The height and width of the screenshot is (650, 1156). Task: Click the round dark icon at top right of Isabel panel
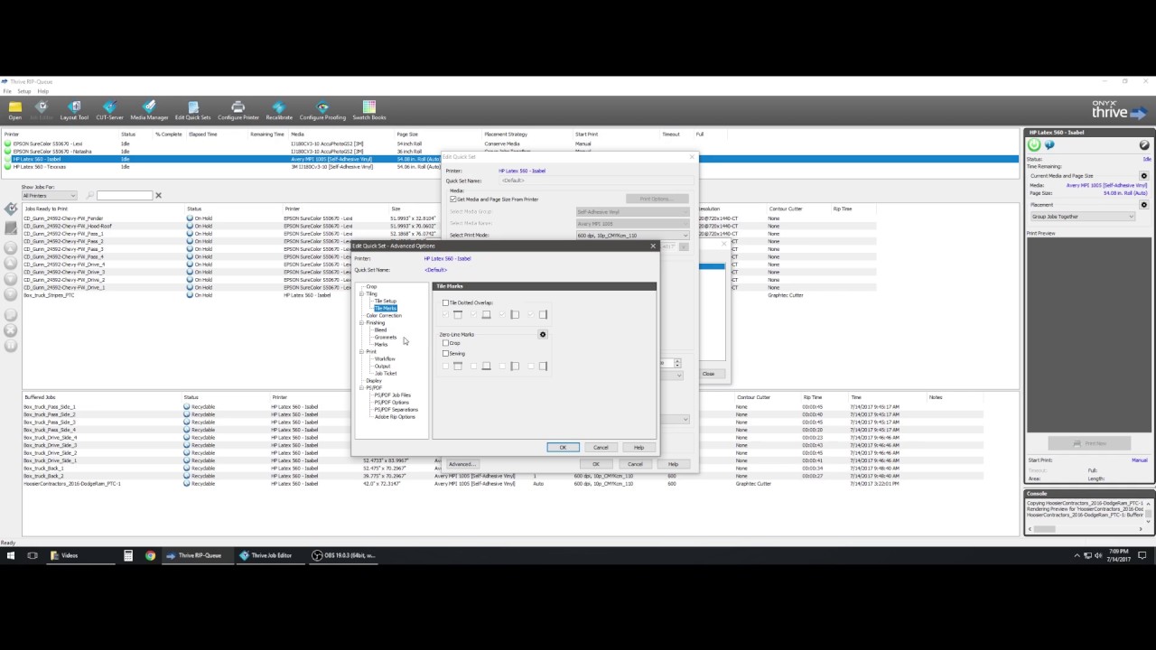(1144, 145)
